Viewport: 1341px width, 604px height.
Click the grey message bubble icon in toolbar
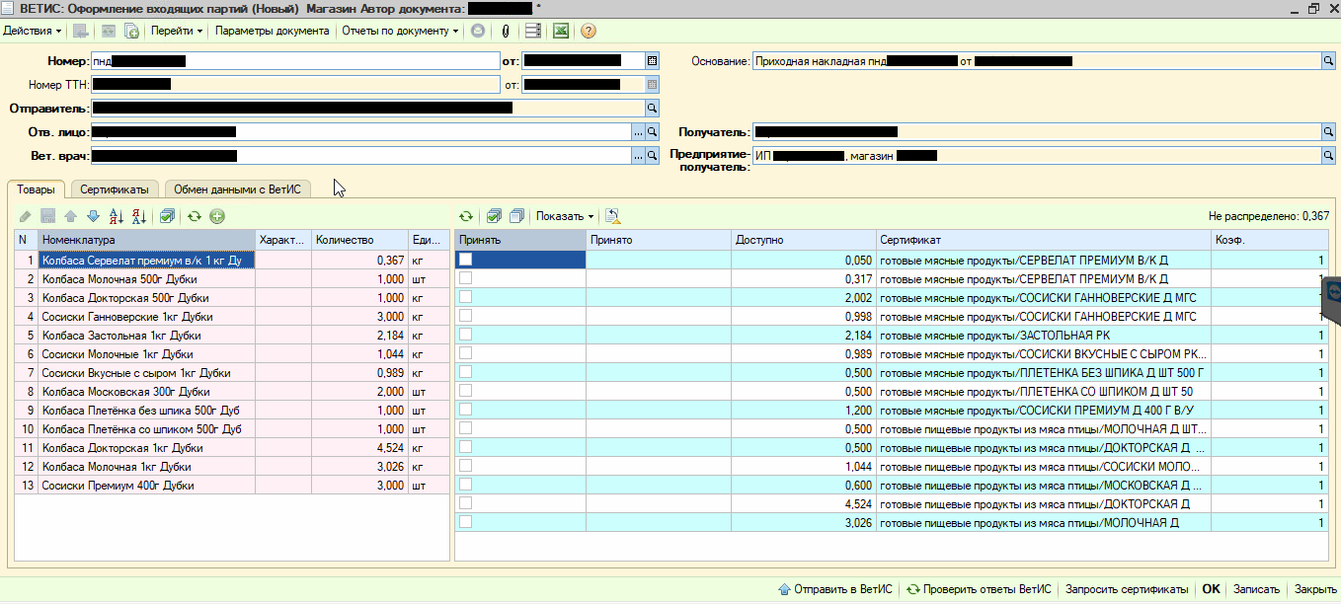coord(478,31)
